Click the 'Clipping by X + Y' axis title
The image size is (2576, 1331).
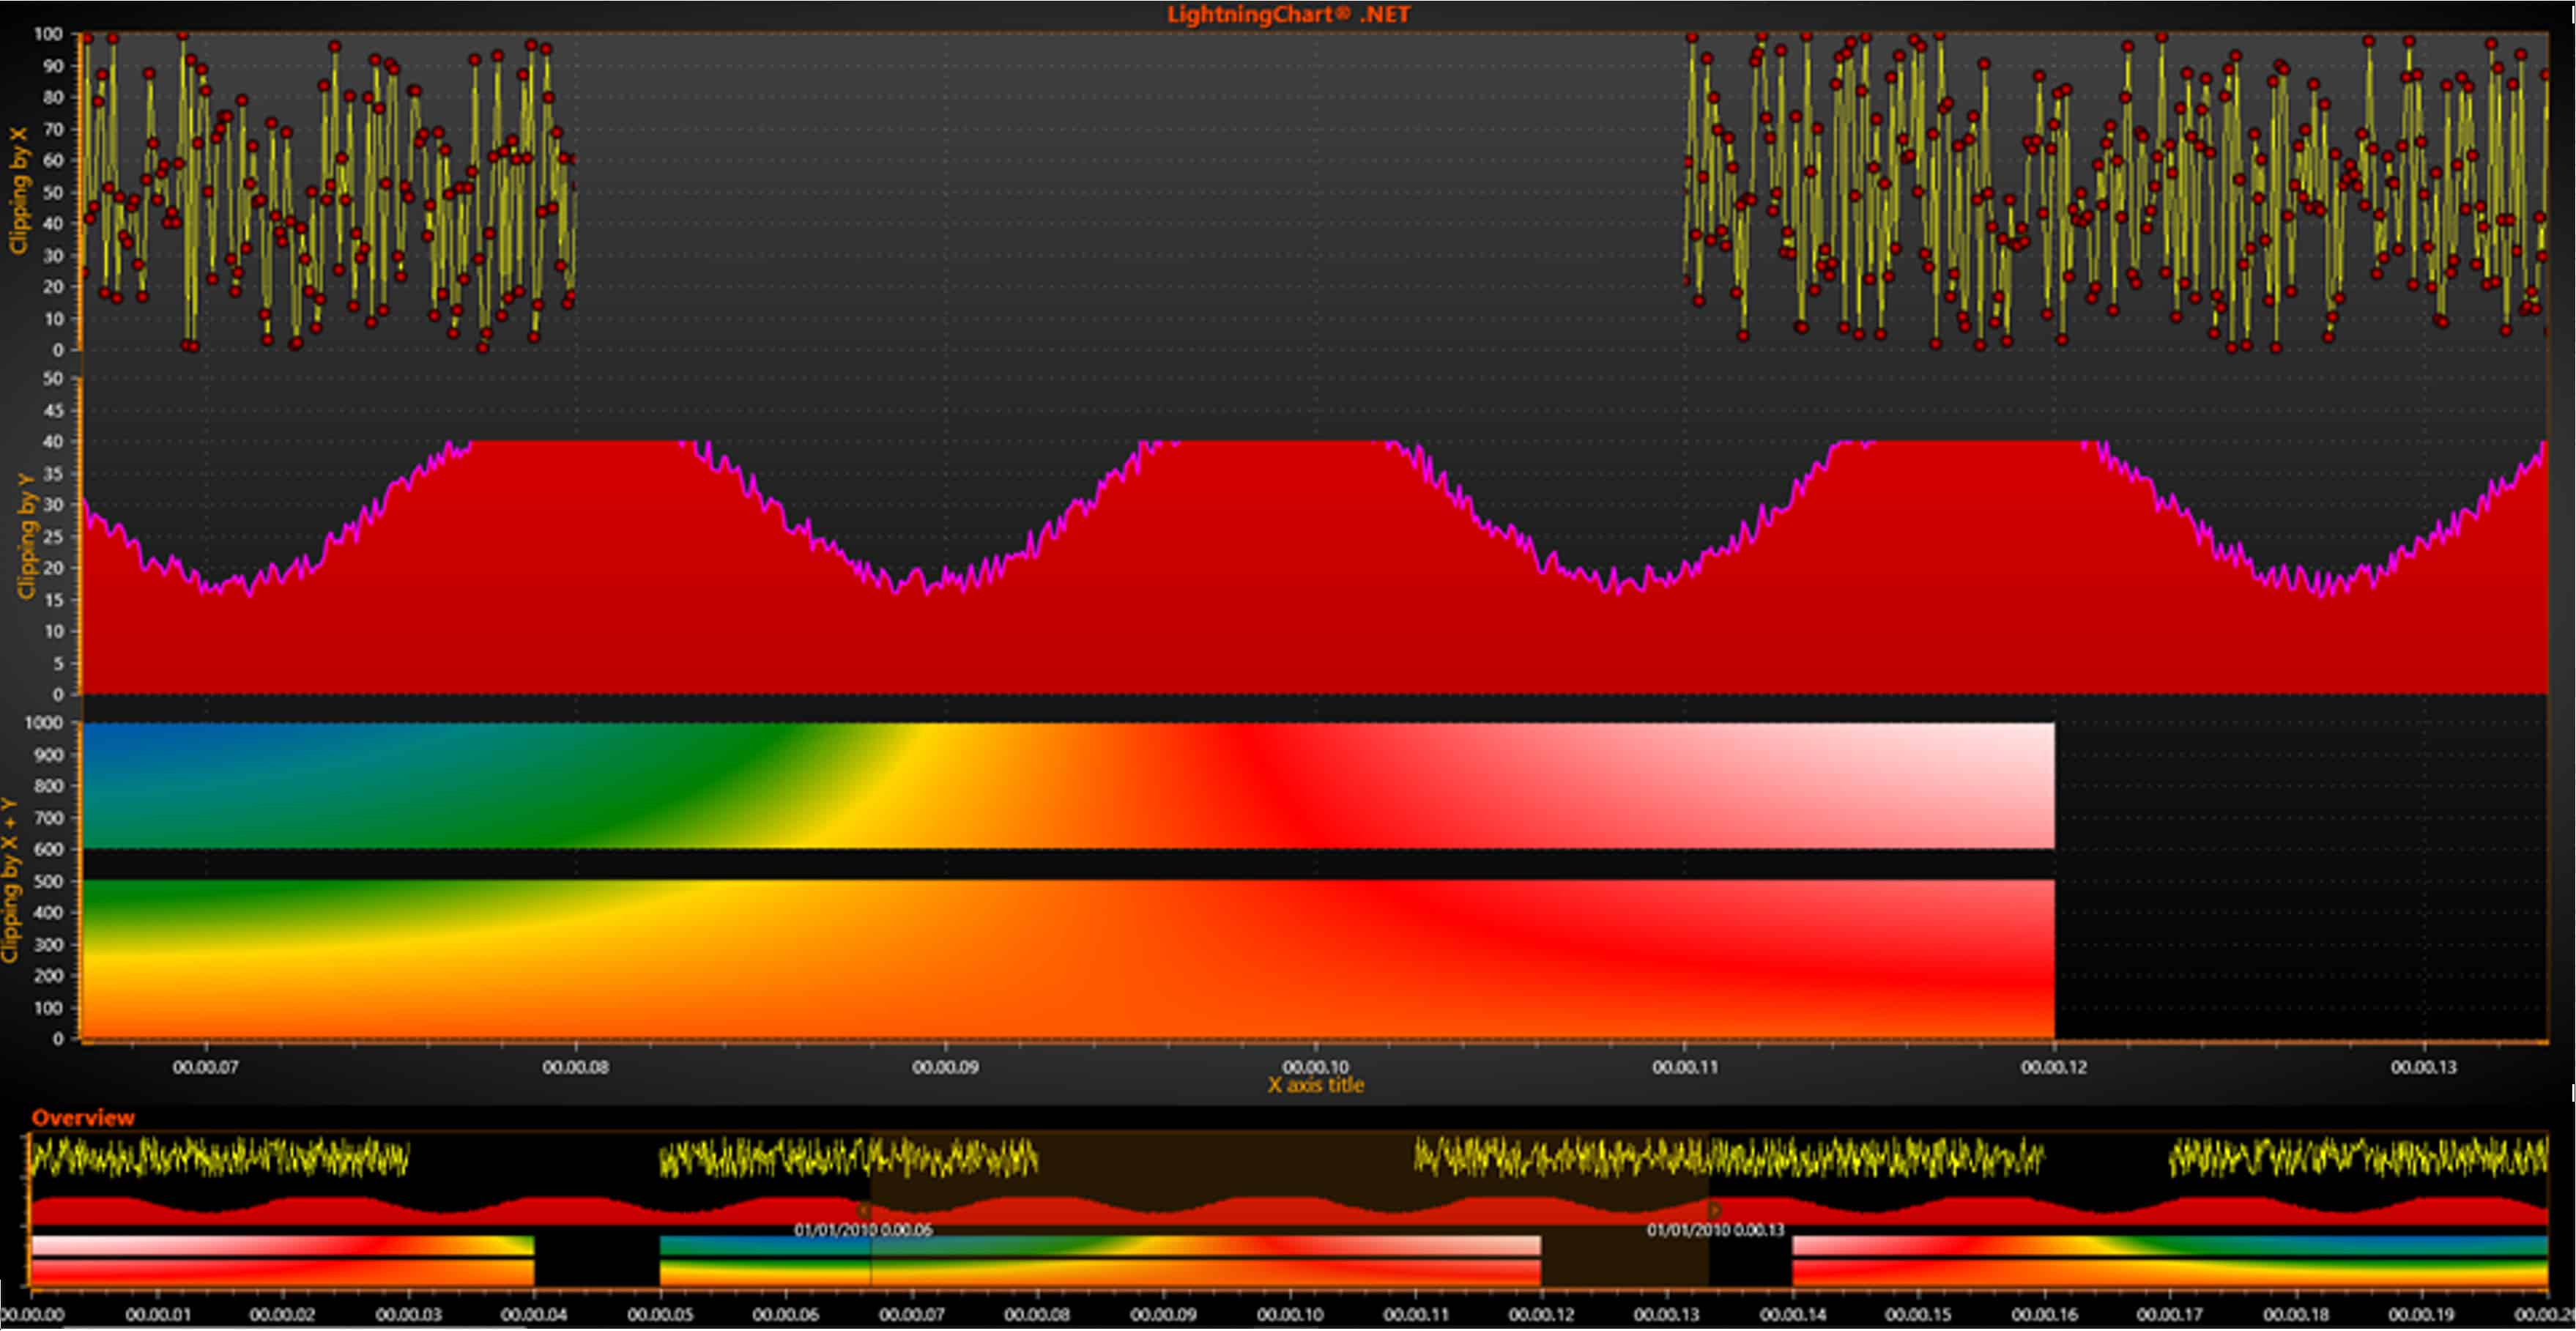(x=11, y=880)
